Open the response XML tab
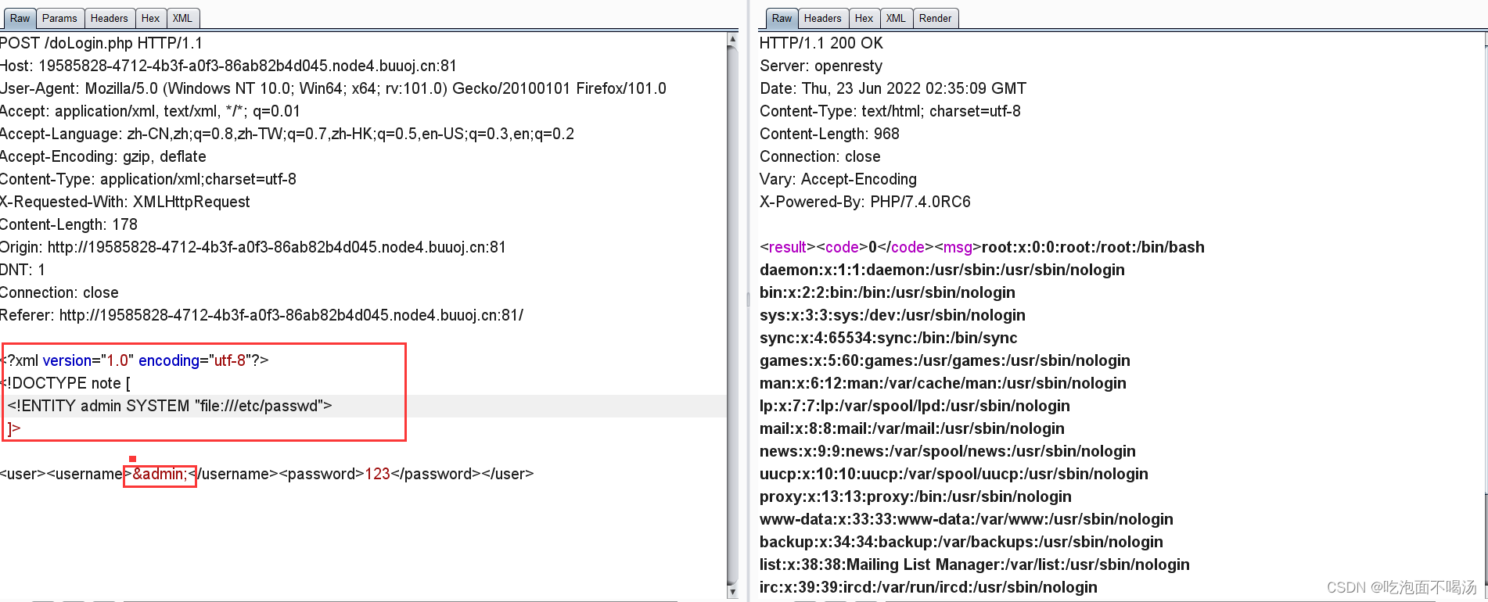 click(896, 18)
